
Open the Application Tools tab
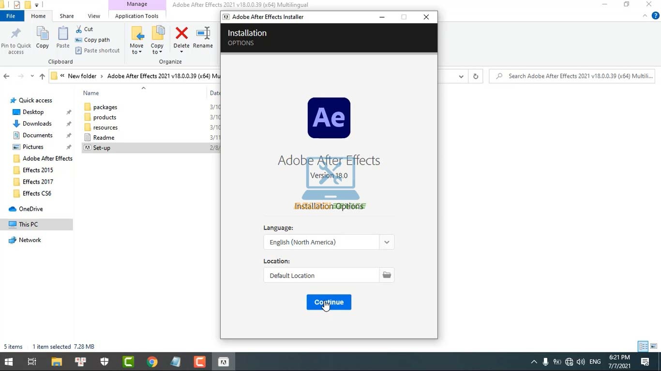tap(137, 16)
